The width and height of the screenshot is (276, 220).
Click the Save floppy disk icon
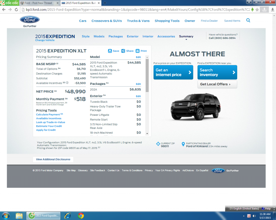pos(110,51)
